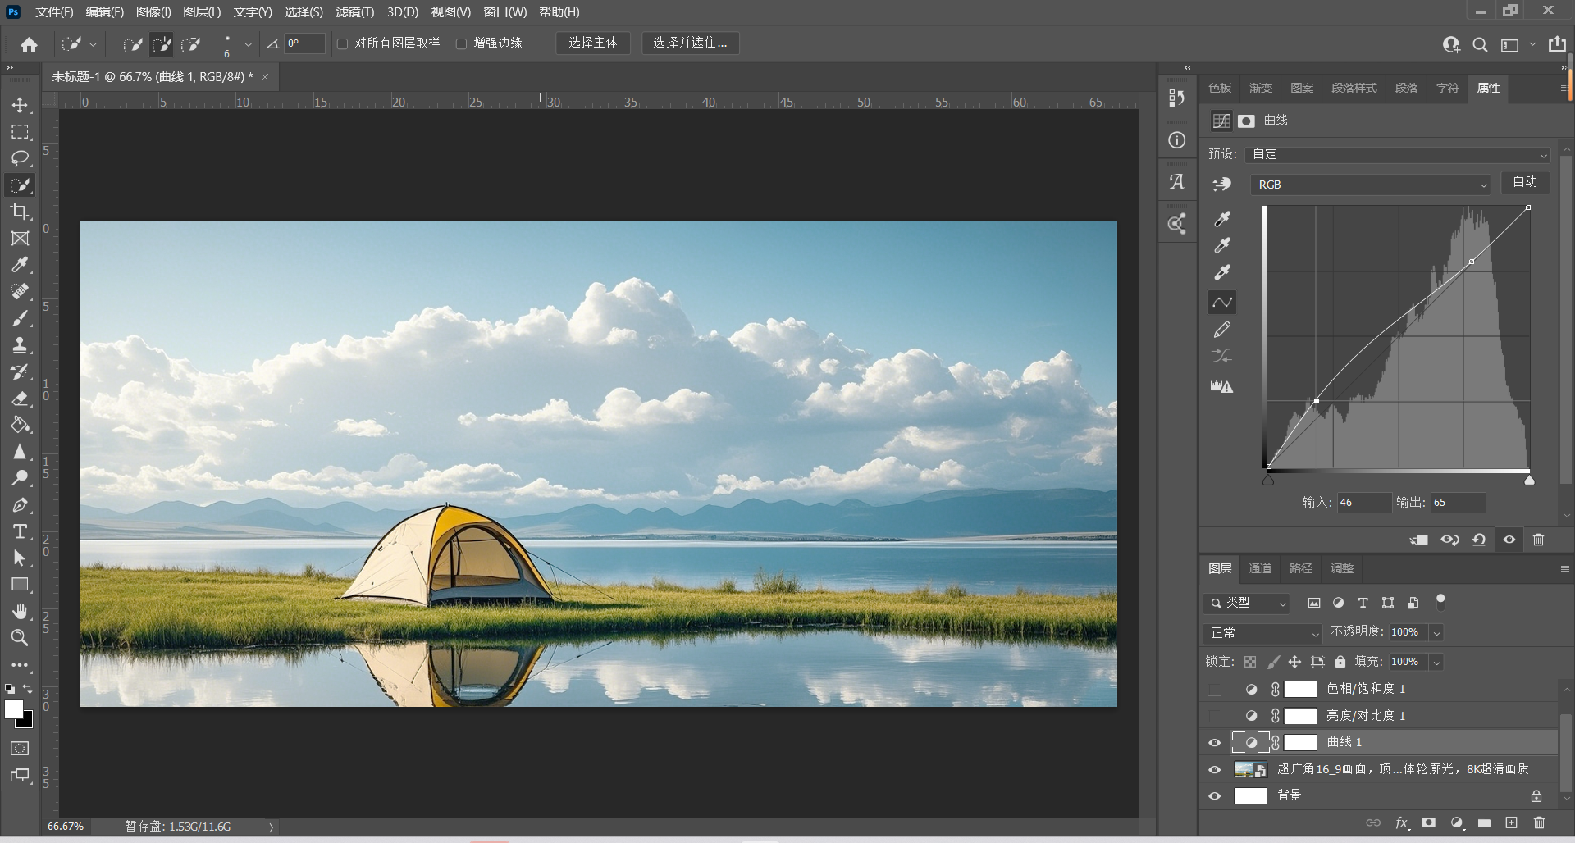Image resolution: width=1575 pixels, height=843 pixels.
Task: Select the Frame tool
Action: tap(21, 239)
